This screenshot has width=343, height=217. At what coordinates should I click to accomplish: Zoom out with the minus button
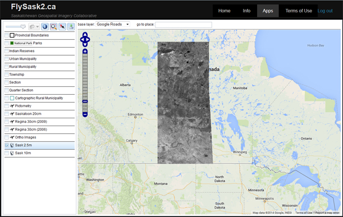point(85,114)
